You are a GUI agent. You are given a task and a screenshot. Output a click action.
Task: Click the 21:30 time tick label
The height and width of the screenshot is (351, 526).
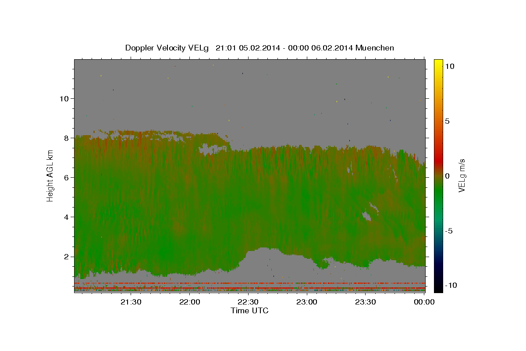(131, 302)
